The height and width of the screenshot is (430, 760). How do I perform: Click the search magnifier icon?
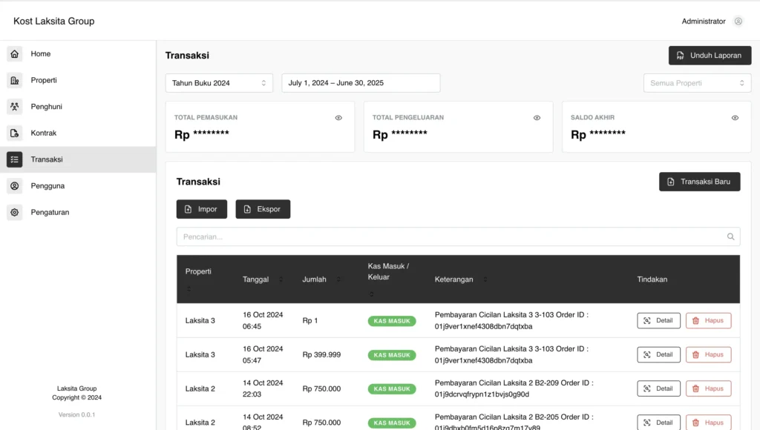(x=730, y=236)
